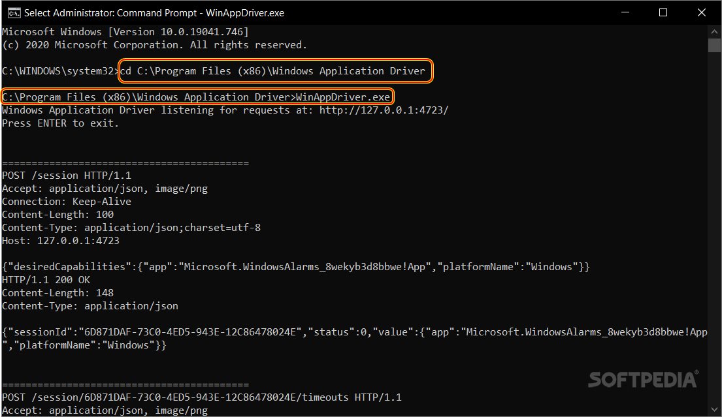The image size is (722, 417).
Task: Click the 'Content-Type: application/json' response line
Action: coord(90,306)
